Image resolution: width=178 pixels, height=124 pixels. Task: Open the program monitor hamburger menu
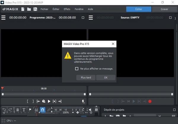pyautogui.click(x=3, y=18)
